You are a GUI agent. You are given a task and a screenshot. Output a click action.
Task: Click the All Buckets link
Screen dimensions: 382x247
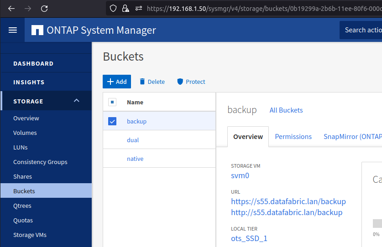click(x=286, y=110)
